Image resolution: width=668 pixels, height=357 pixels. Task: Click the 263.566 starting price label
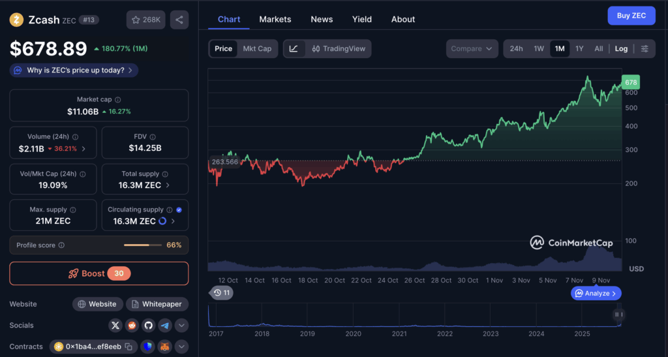pos(224,162)
